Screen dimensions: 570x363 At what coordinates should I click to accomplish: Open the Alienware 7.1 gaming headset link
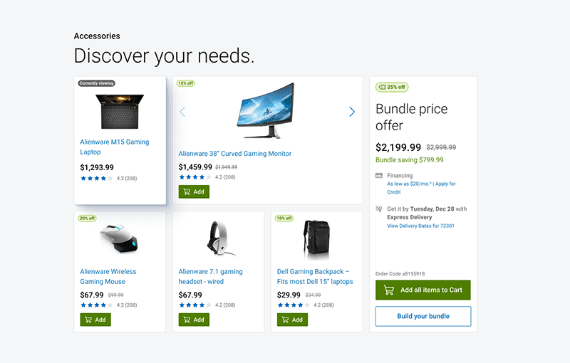coord(210,277)
